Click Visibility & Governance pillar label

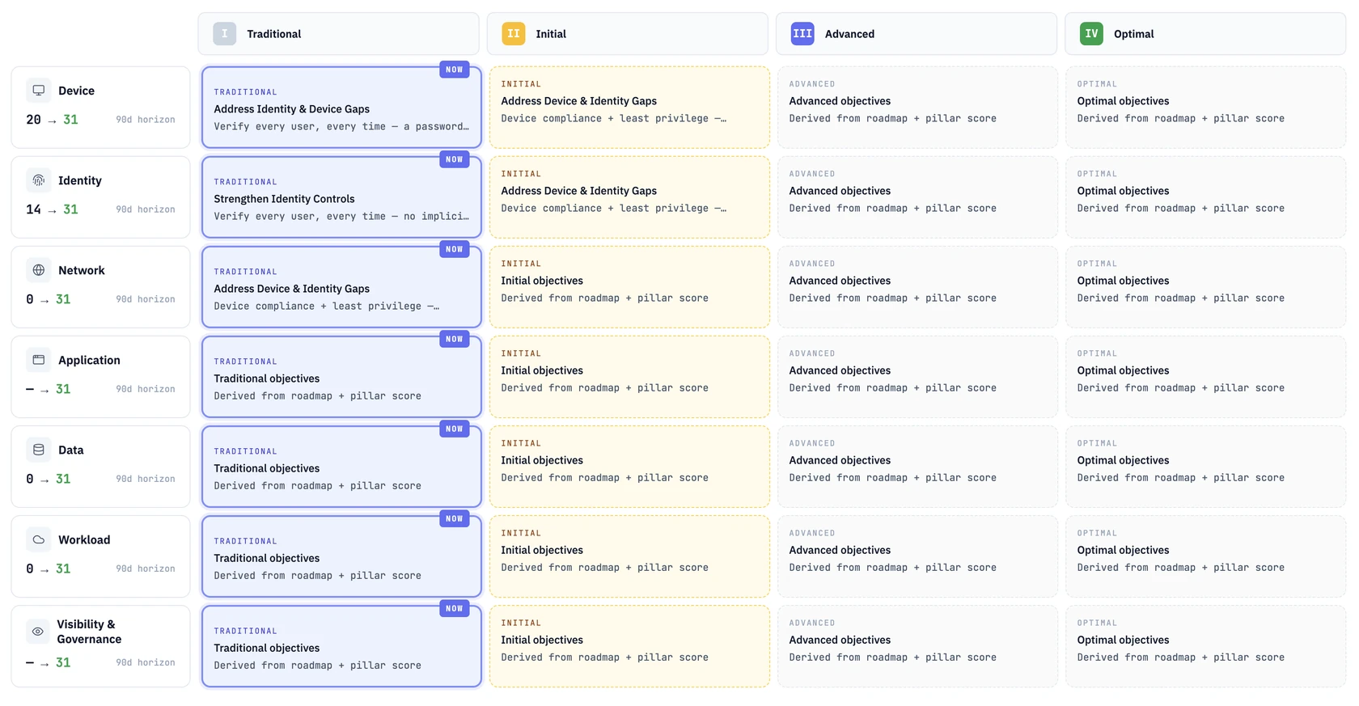(89, 632)
